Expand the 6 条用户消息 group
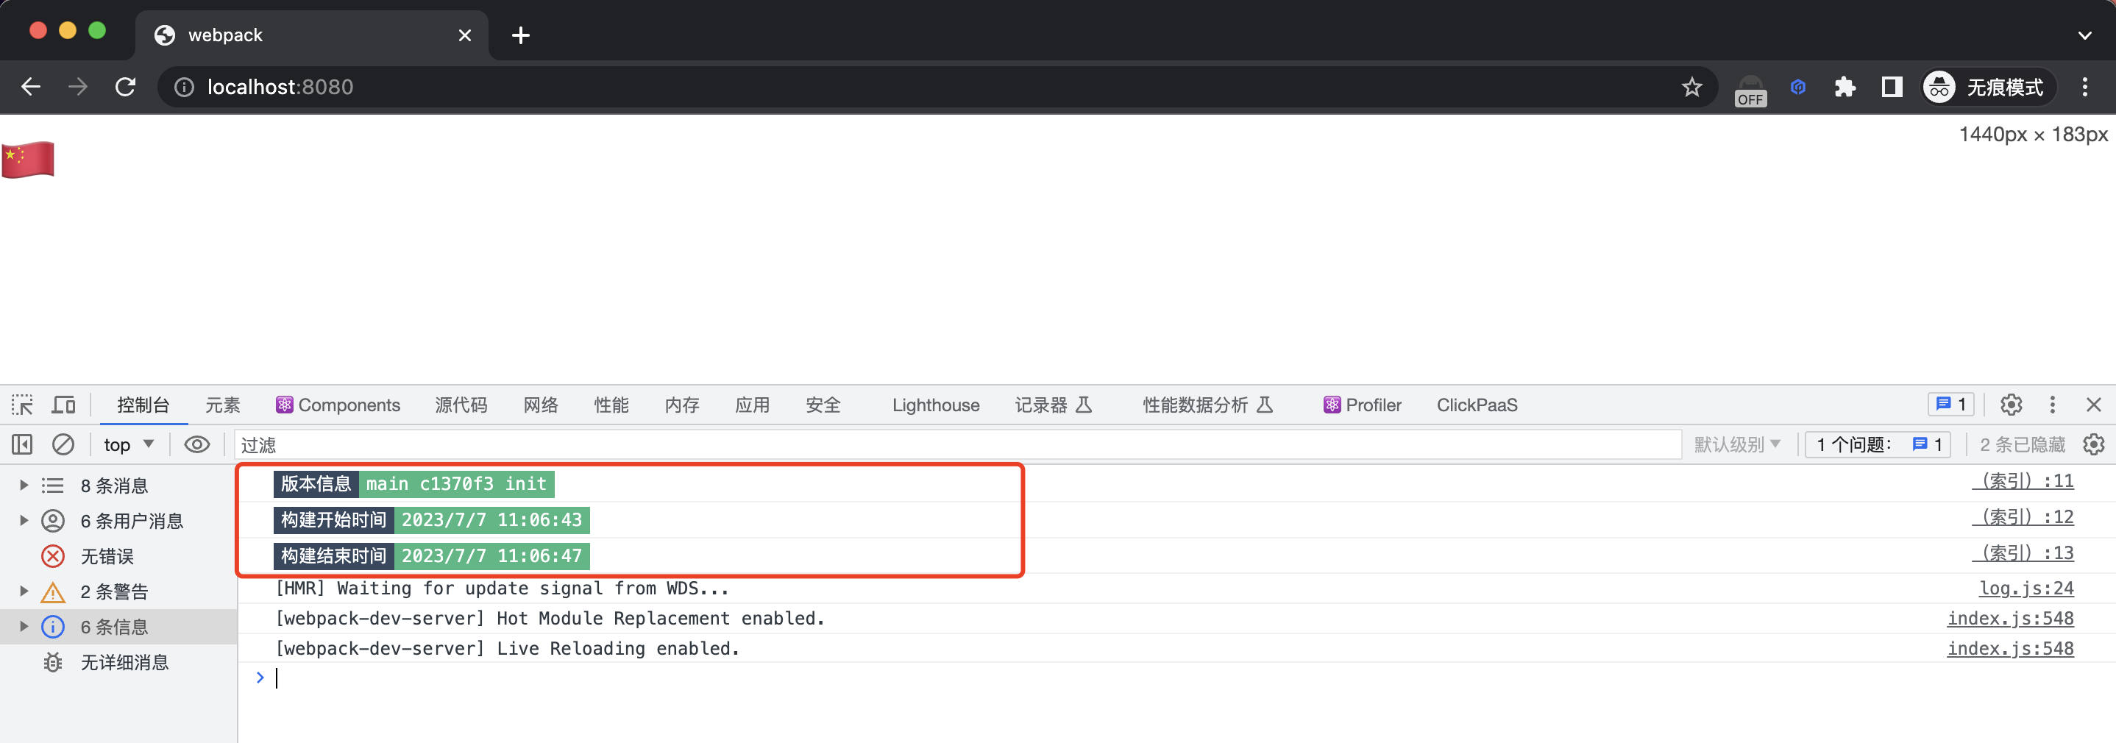The width and height of the screenshot is (2116, 743). 24,521
